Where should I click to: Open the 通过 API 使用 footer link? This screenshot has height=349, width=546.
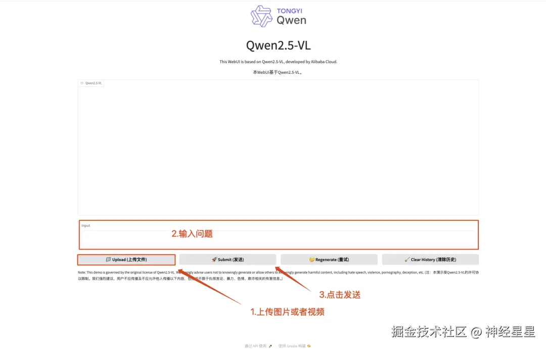(x=258, y=346)
